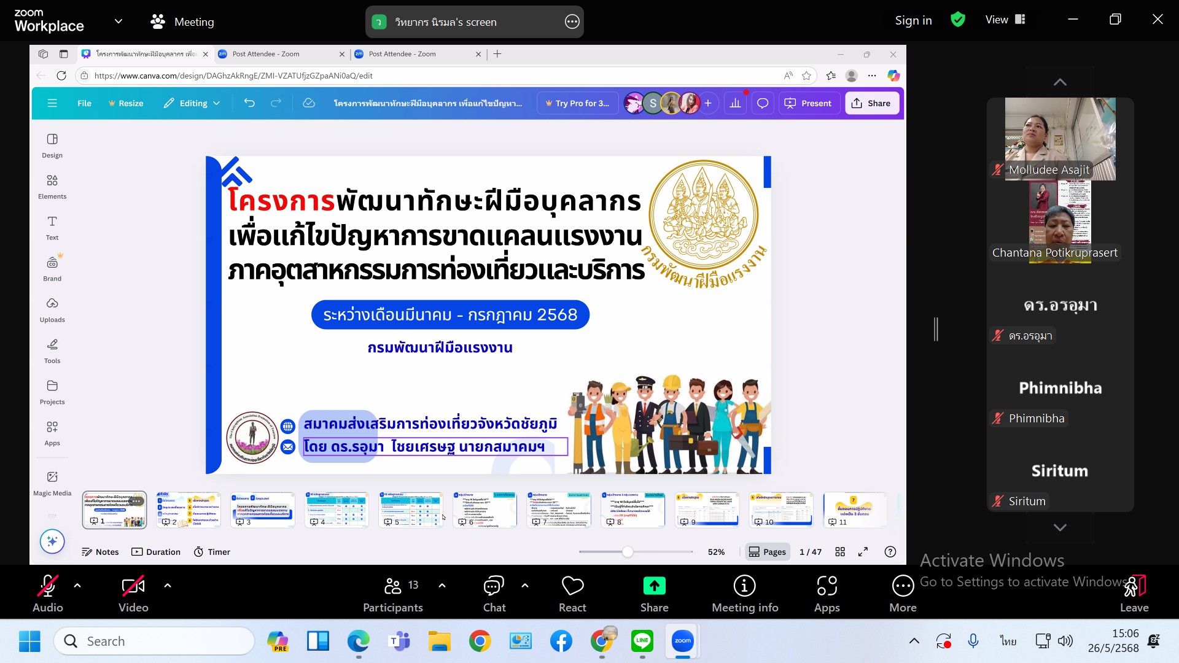Open the comments speech bubble icon

763,103
